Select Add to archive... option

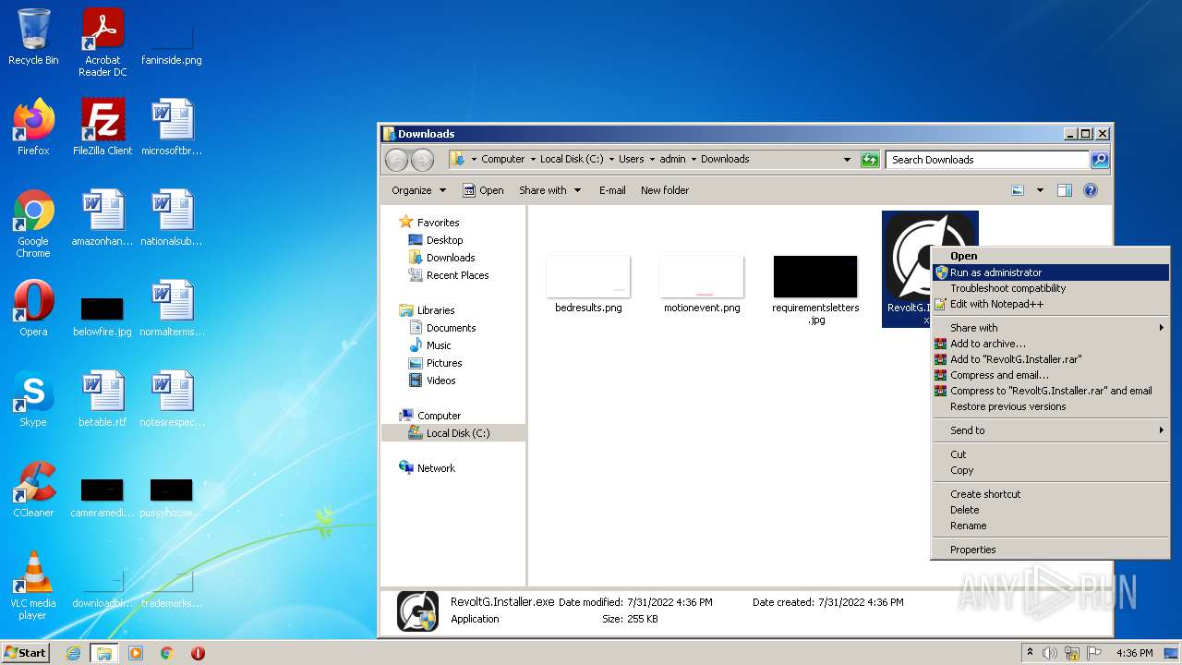pyautogui.click(x=1051, y=344)
